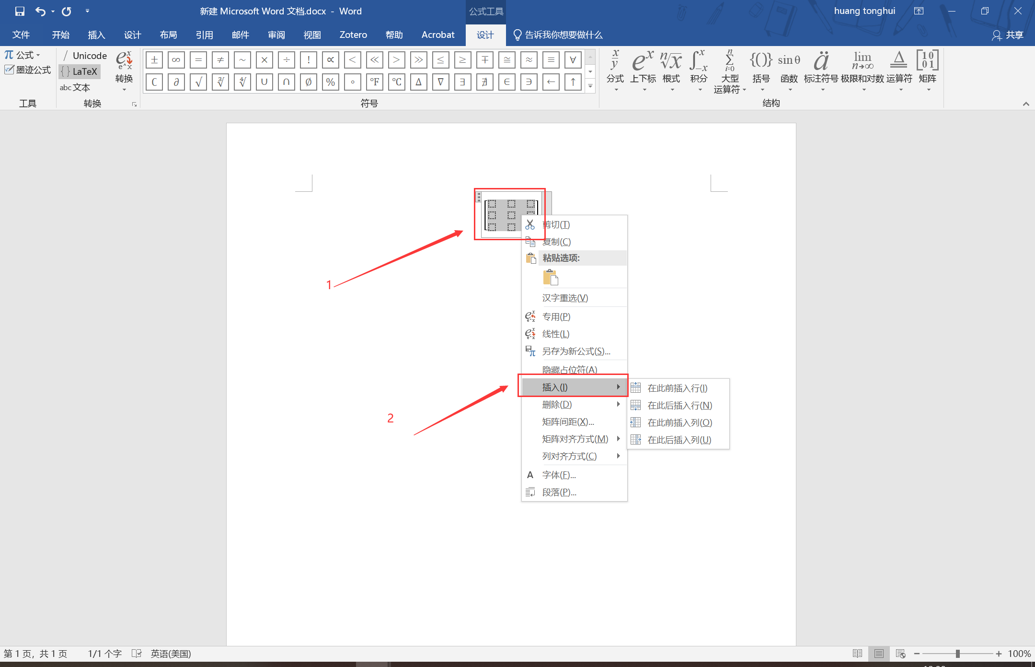Screen dimensions: 1035x667
Task: Select the LaTeX format toggle
Action: [80, 71]
